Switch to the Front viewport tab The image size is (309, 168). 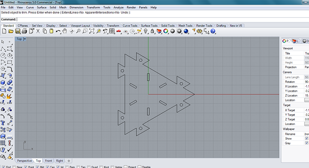[48, 161]
